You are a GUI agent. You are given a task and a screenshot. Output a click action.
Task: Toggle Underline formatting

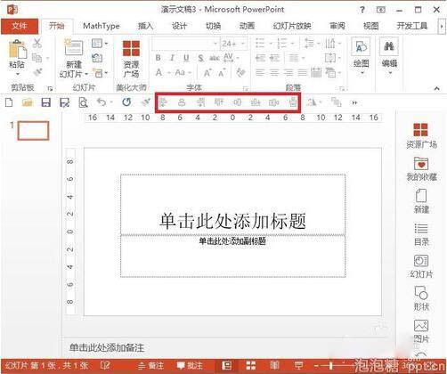click(186, 58)
